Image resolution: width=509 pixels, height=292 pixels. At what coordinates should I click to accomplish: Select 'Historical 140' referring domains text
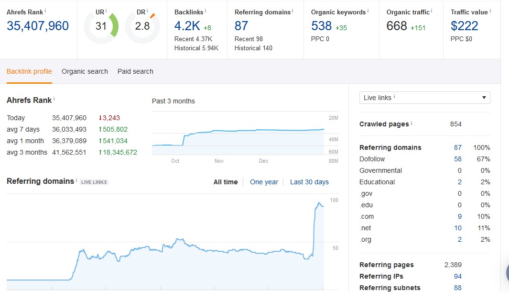point(253,48)
